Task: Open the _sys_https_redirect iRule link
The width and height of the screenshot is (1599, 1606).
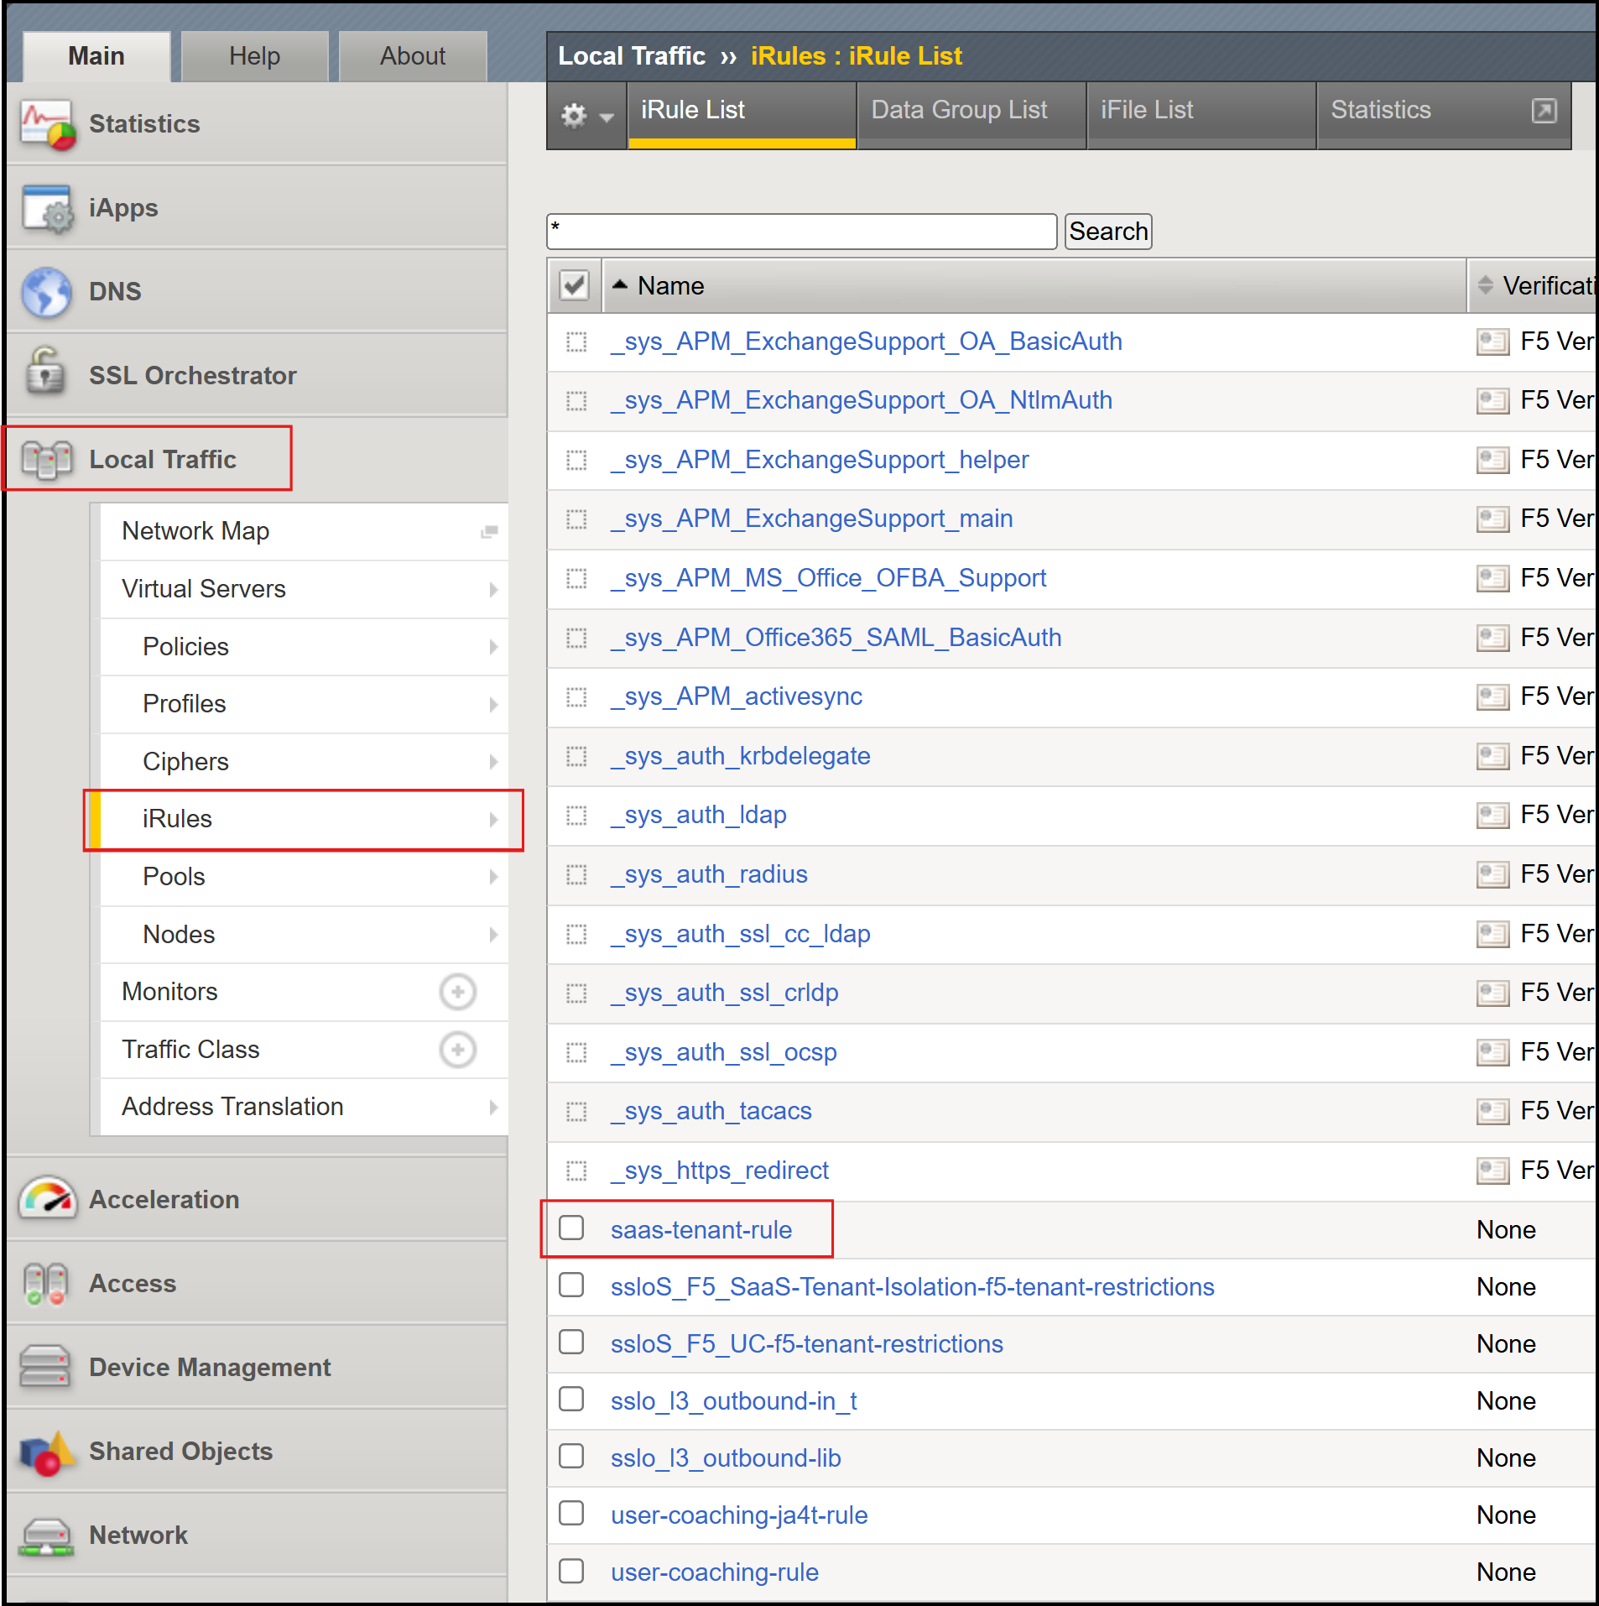Action: point(720,1171)
